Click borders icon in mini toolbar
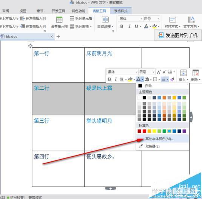 tap(155, 79)
